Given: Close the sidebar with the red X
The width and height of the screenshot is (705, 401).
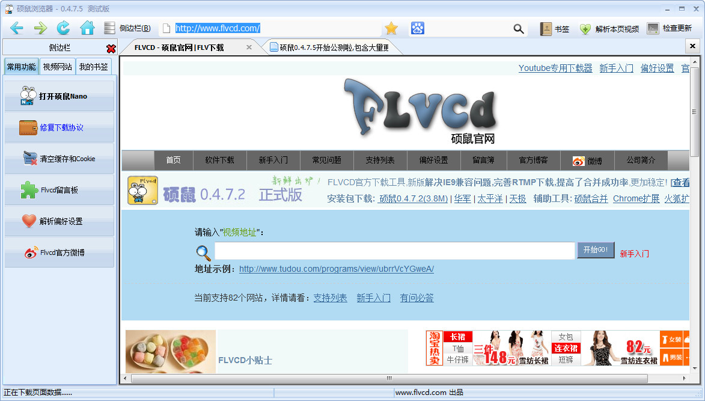Looking at the screenshot, I should [111, 49].
